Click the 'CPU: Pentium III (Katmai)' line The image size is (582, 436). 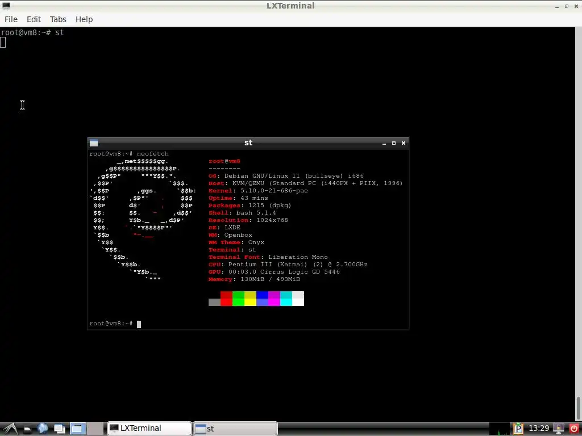[288, 265]
